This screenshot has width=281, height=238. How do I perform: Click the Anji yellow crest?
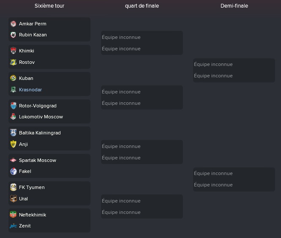(x=13, y=144)
